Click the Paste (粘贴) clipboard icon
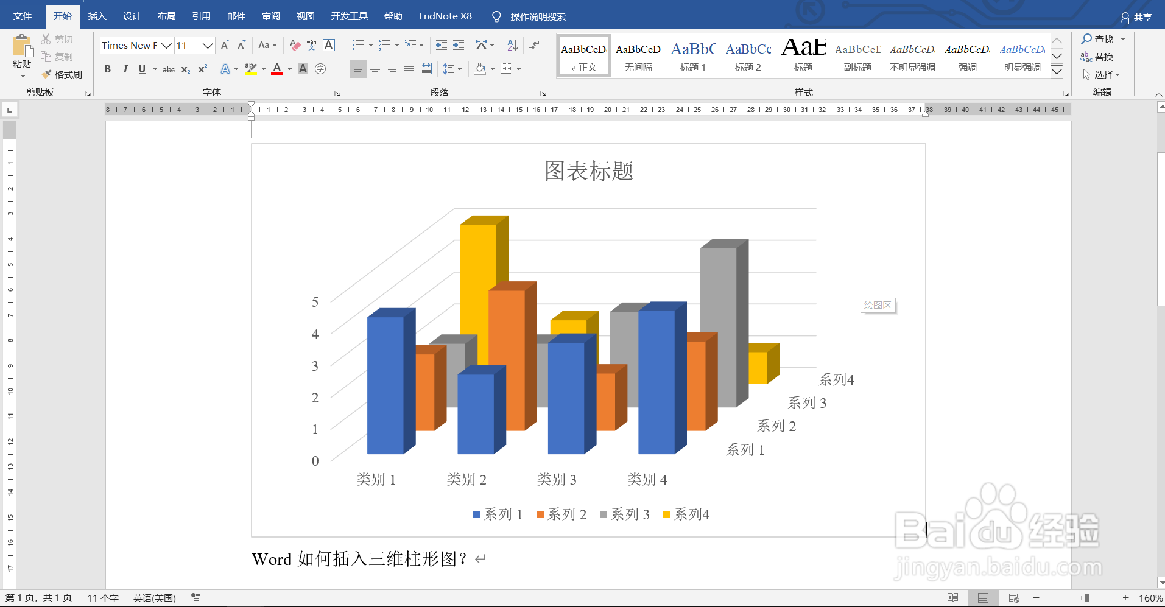The height and width of the screenshot is (607, 1165). [x=23, y=46]
